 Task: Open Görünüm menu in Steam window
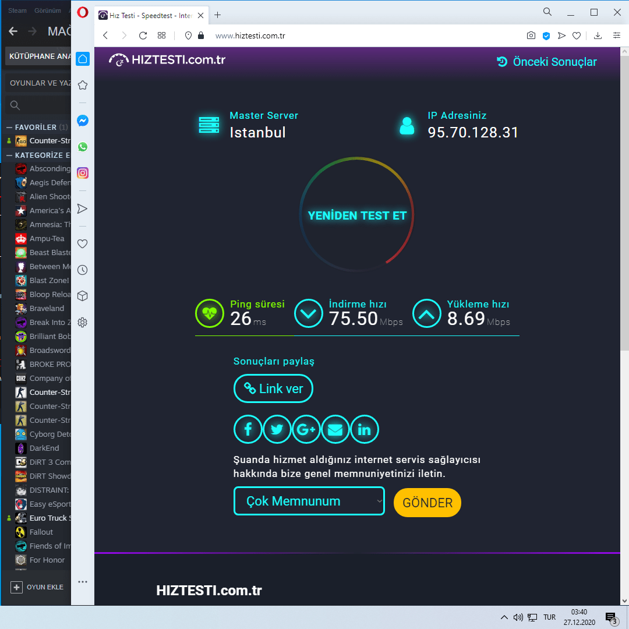(48, 10)
